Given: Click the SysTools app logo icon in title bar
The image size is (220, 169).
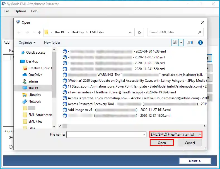Looking at the screenshot, I should pyautogui.click(x=3, y=4).
